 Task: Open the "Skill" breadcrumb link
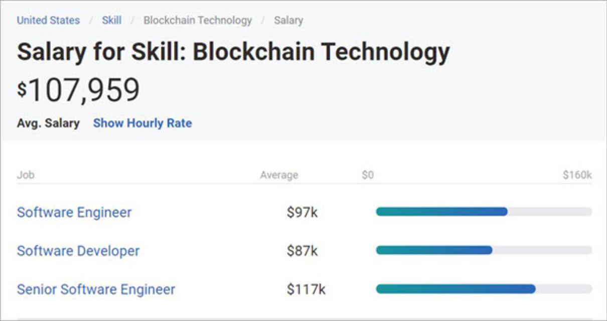click(112, 20)
